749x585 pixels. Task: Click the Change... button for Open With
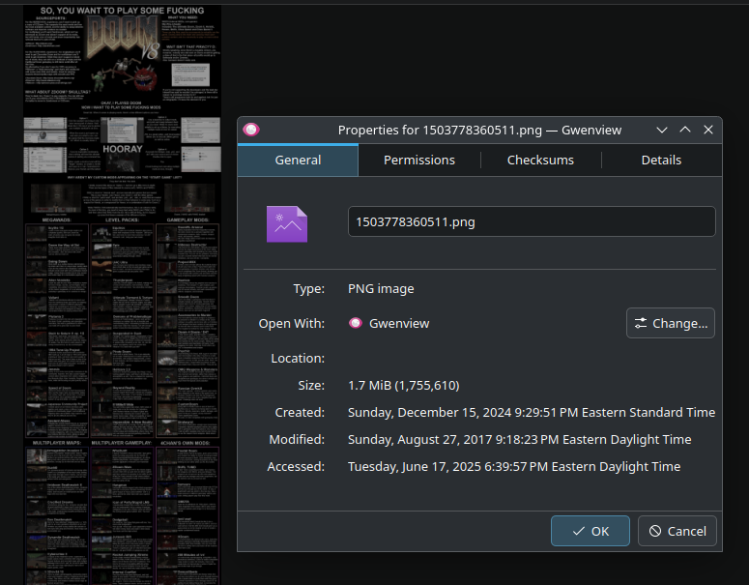(x=670, y=323)
